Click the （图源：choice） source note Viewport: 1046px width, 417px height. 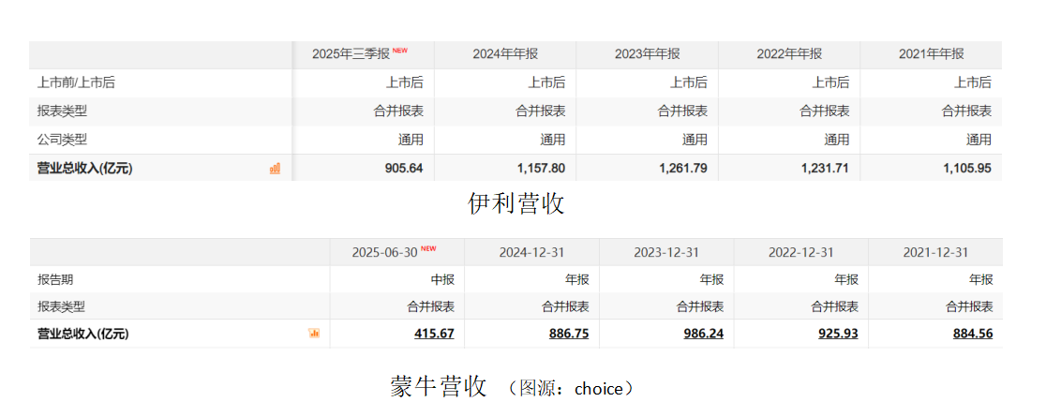571,388
